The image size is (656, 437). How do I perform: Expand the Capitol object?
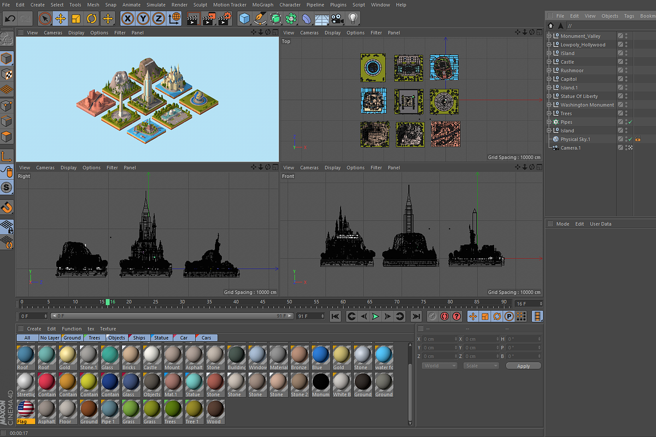point(549,79)
